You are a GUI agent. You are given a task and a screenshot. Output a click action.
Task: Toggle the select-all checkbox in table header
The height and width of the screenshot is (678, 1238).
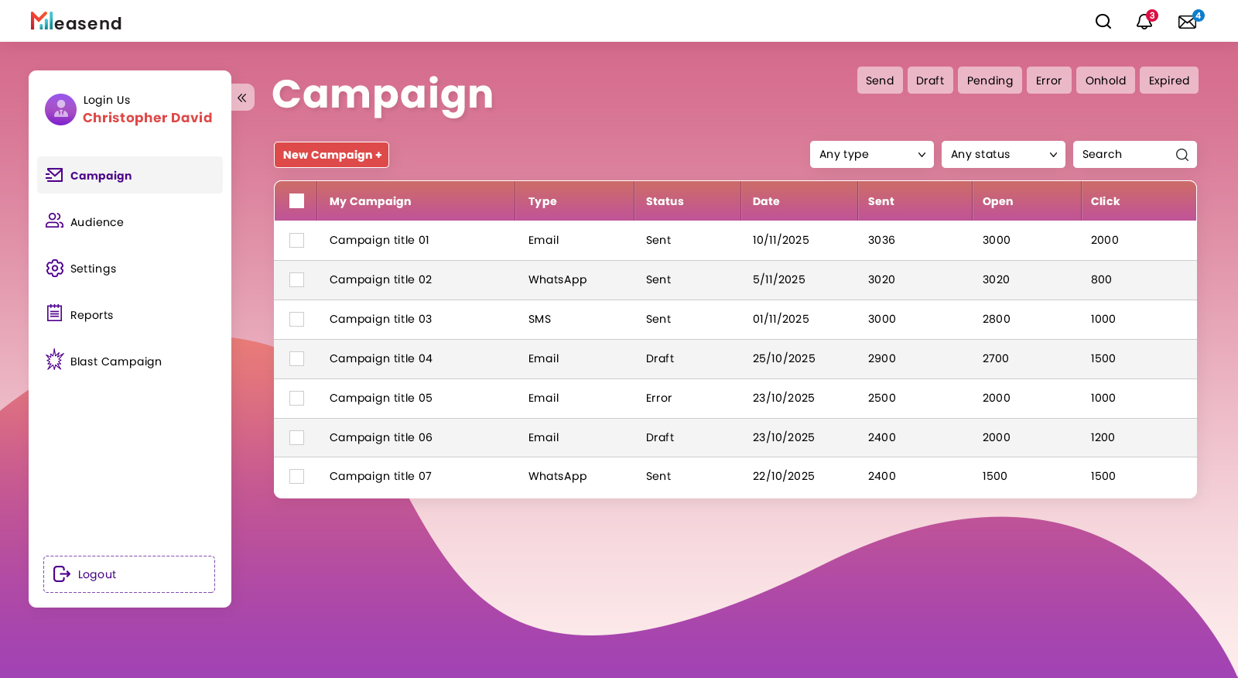point(296,201)
